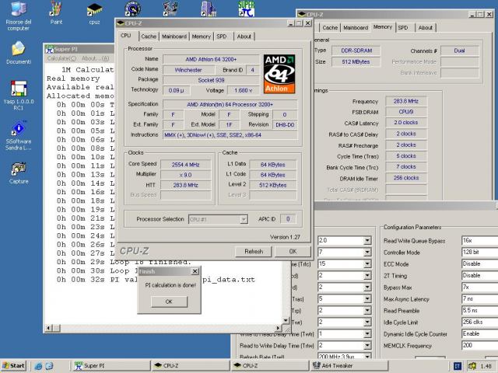The height and width of the screenshot is (373, 498).
Task: Click memory Type value DDR-SDRAM
Action: pos(356,51)
